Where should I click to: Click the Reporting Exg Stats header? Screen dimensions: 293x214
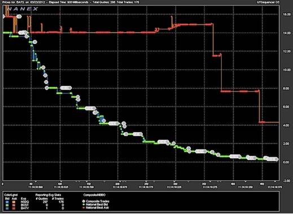48,195
